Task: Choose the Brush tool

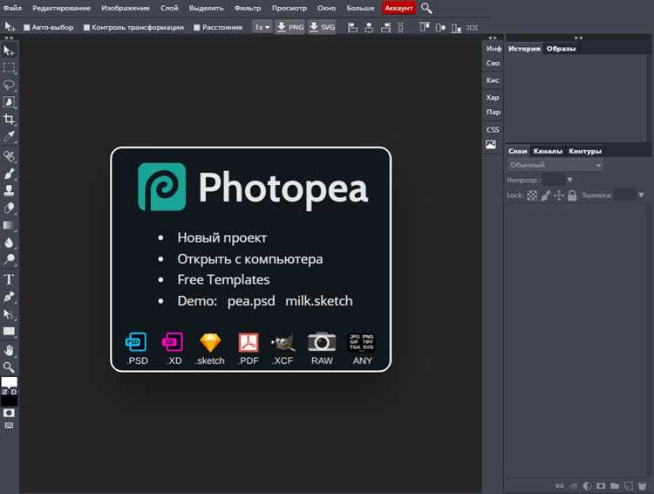Action: (9, 174)
